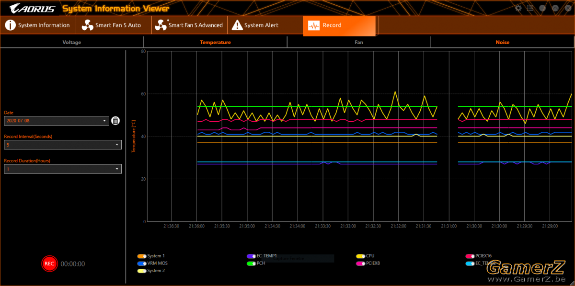575x286 pixels.
Task: Click the 21:29:00 time axis label
Action: [550, 226]
